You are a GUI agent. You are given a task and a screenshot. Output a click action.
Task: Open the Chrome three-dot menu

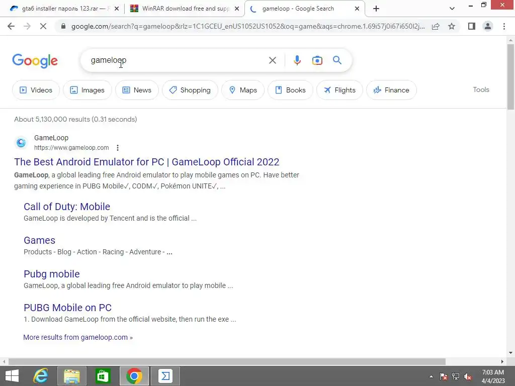pos(504,26)
